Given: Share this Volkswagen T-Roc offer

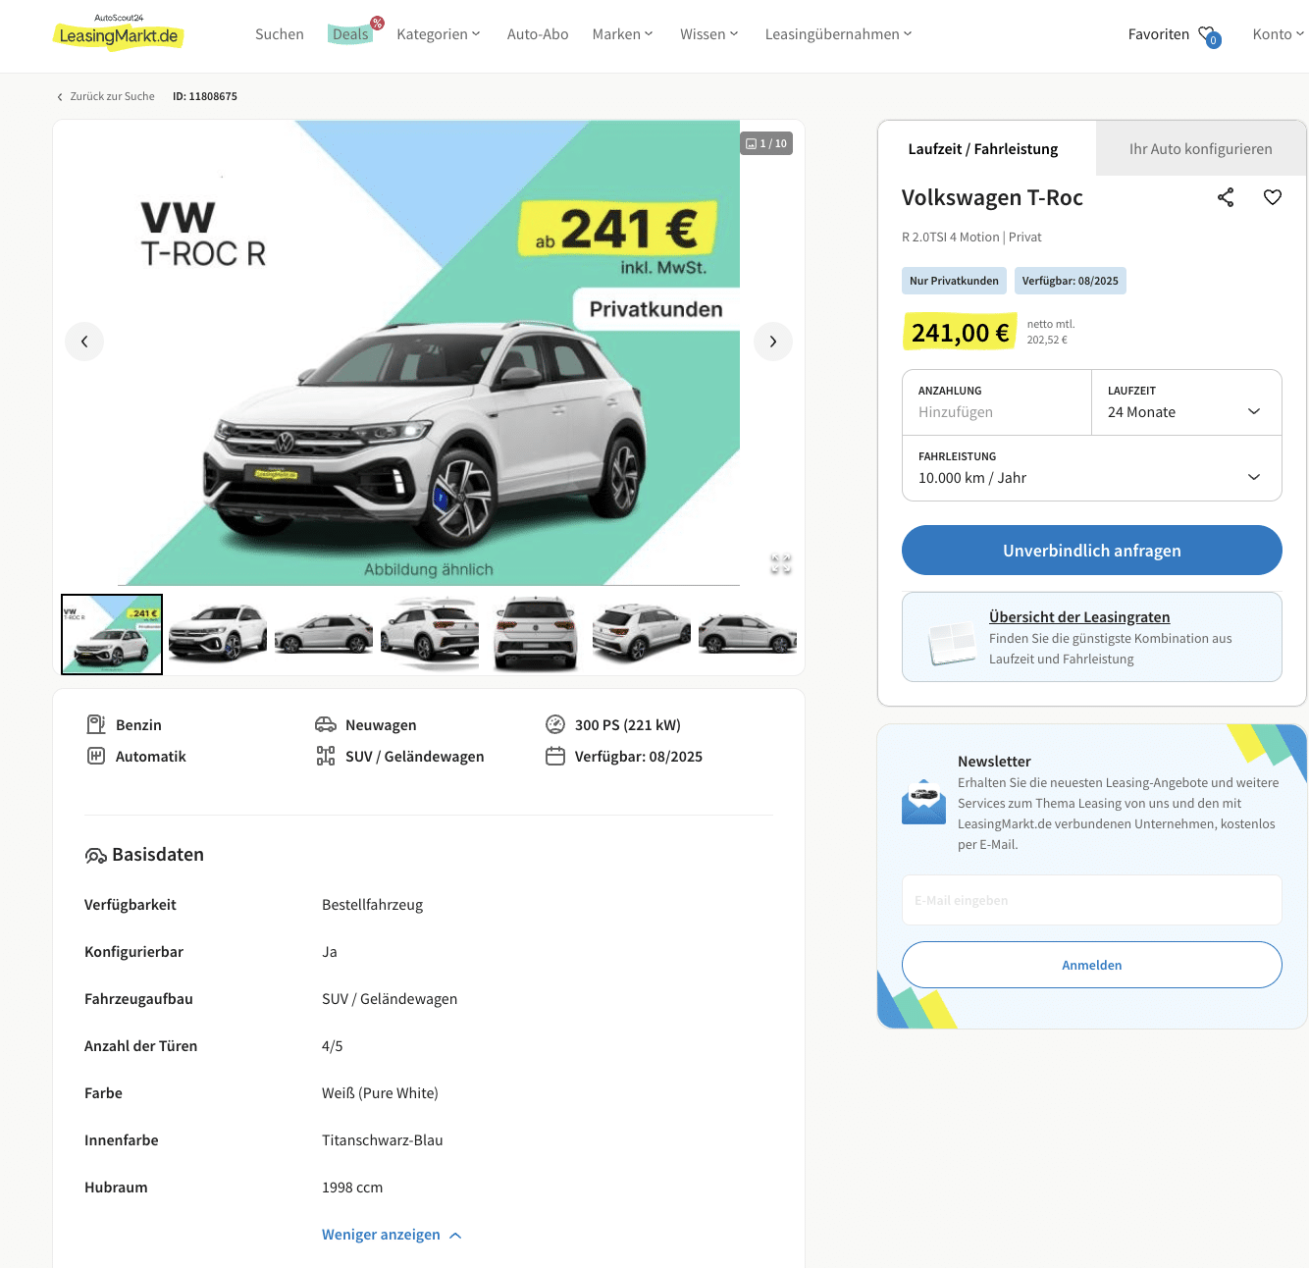Looking at the screenshot, I should coord(1226,197).
